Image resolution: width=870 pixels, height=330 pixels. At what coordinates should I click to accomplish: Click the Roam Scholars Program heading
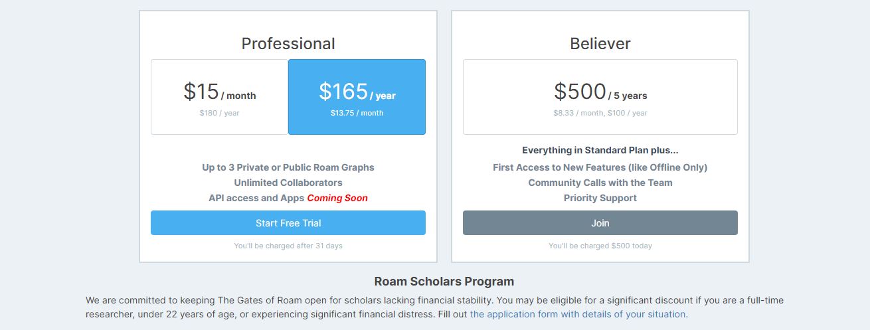[x=444, y=282]
